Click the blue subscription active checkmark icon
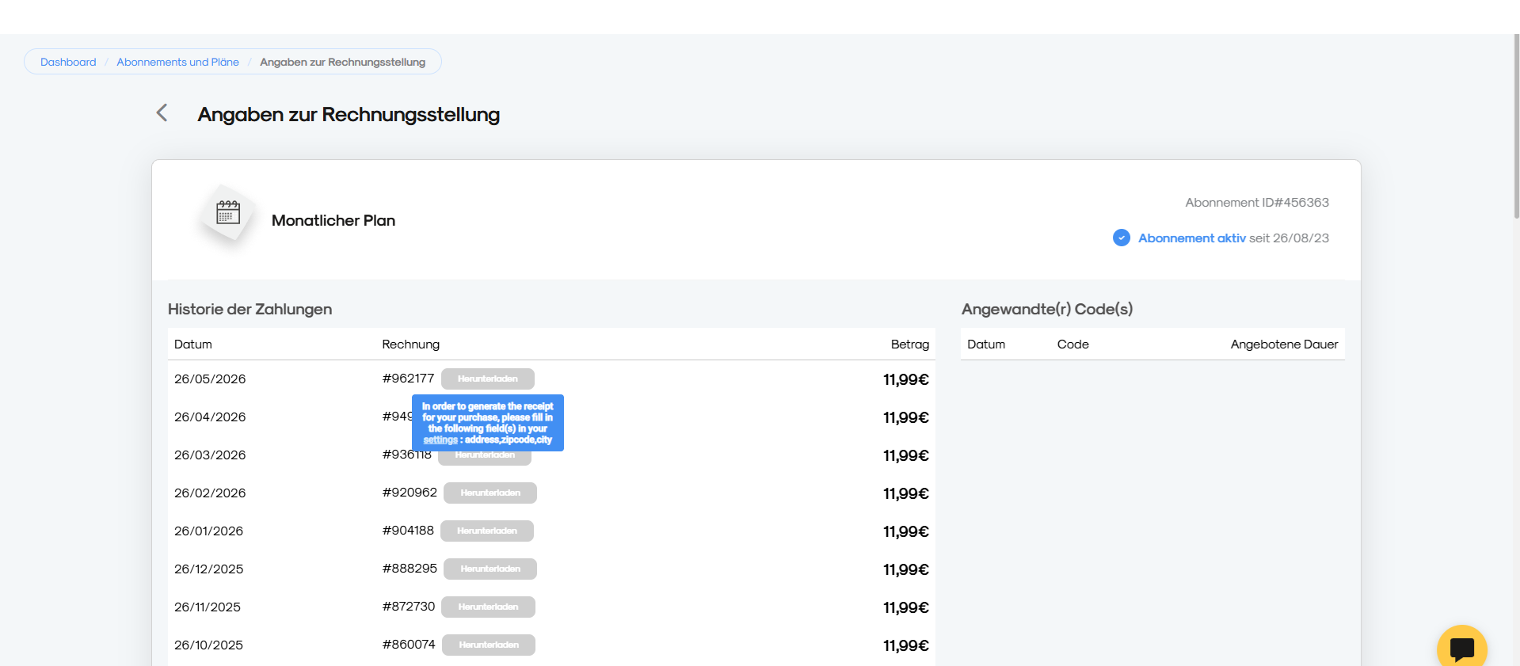Image resolution: width=1520 pixels, height=666 pixels. pos(1121,238)
